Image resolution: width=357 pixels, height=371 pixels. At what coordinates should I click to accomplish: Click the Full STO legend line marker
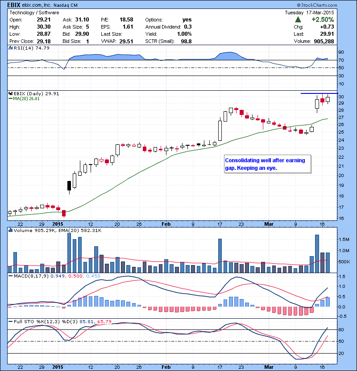[10, 321]
